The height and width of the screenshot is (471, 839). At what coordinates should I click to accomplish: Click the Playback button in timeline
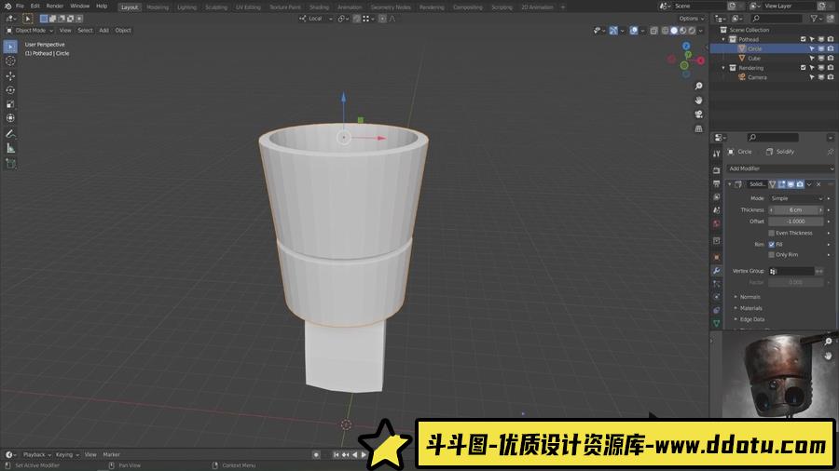[37, 455]
